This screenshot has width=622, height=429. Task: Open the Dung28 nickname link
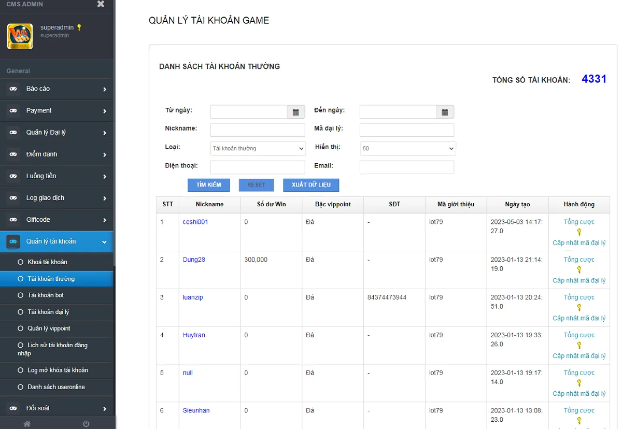click(194, 260)
